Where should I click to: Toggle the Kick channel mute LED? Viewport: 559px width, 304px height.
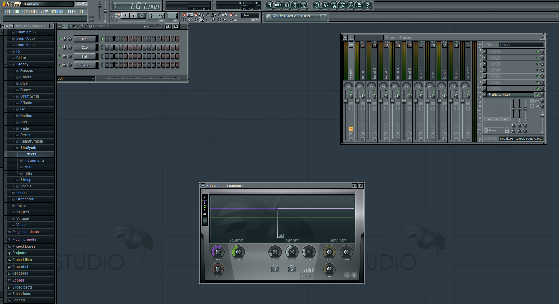[60, 39]
